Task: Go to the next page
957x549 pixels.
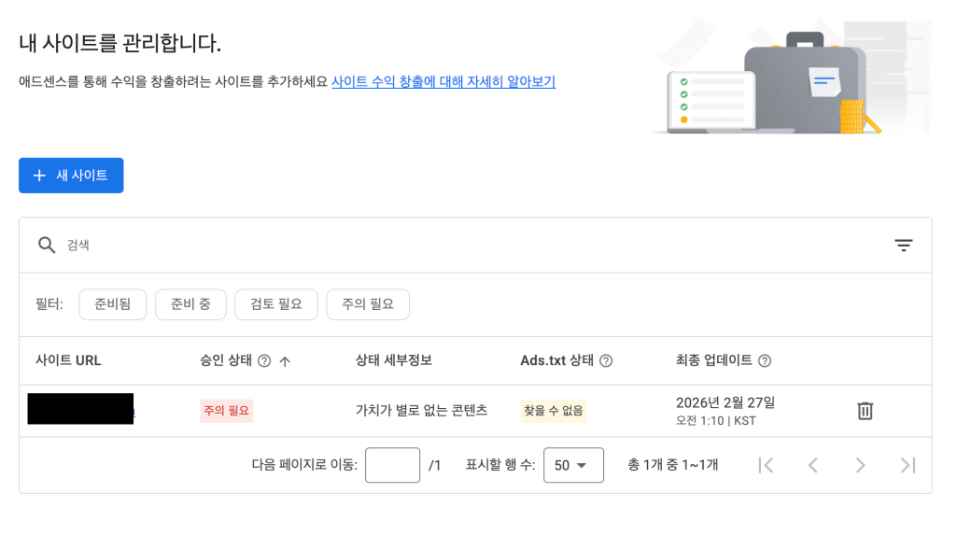Action: (860, 465)
